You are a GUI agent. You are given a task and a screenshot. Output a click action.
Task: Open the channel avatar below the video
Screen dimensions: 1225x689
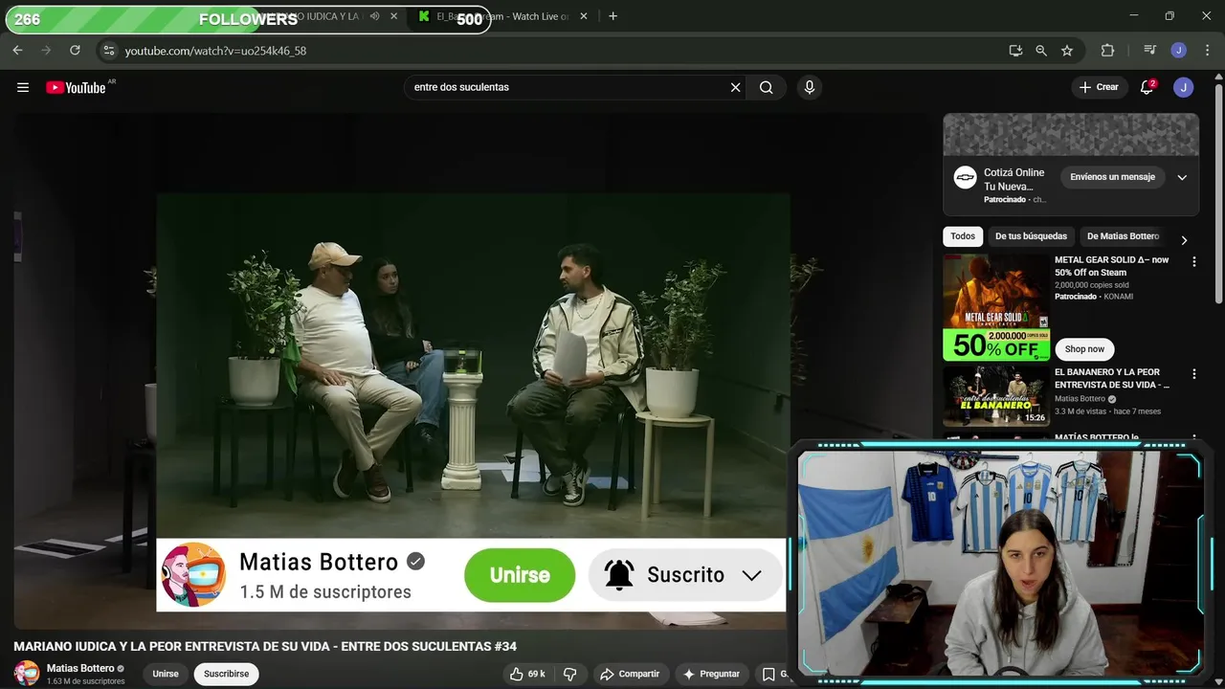(27, 674)
